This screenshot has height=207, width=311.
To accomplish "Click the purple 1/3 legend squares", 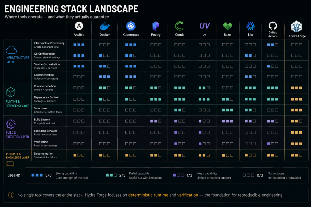I will coord(178,175).
